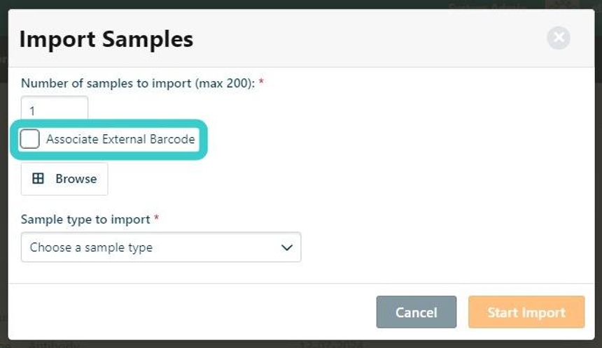Click the Associate External Barcode label text
The width and height of the screenshot is (602, 348).
click(x=120, y=139)
